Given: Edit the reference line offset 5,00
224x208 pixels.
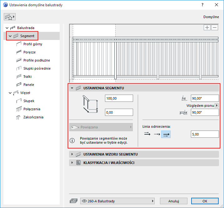Looking at the screenshot, I should coord(205,134).
